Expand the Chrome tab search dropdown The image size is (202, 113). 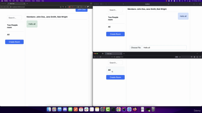coord(91,3)
